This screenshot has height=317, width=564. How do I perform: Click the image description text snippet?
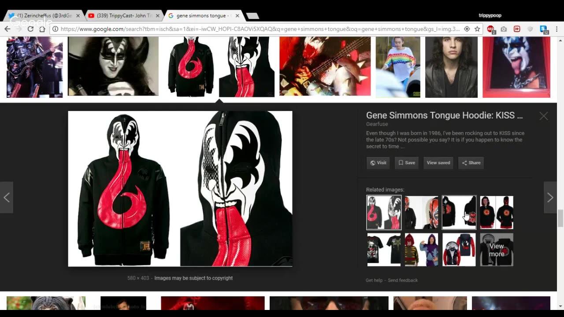click(445, 140)
